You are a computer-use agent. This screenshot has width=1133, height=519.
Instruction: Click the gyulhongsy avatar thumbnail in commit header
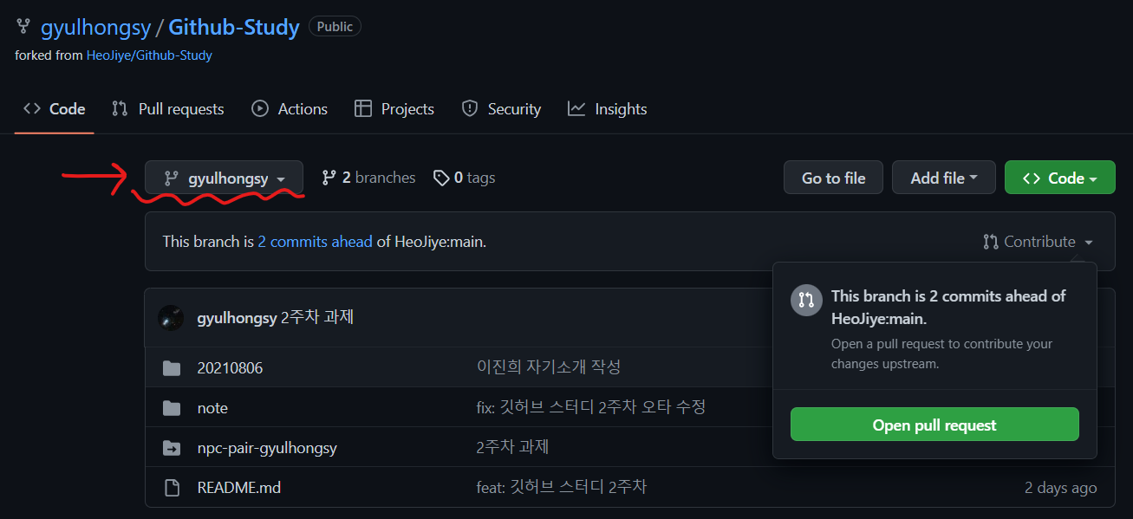click(171, 317)
